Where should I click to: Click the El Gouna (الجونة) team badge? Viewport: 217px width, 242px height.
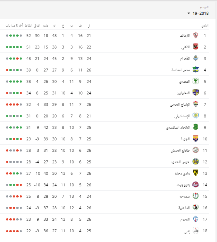(x=195, y=139)
